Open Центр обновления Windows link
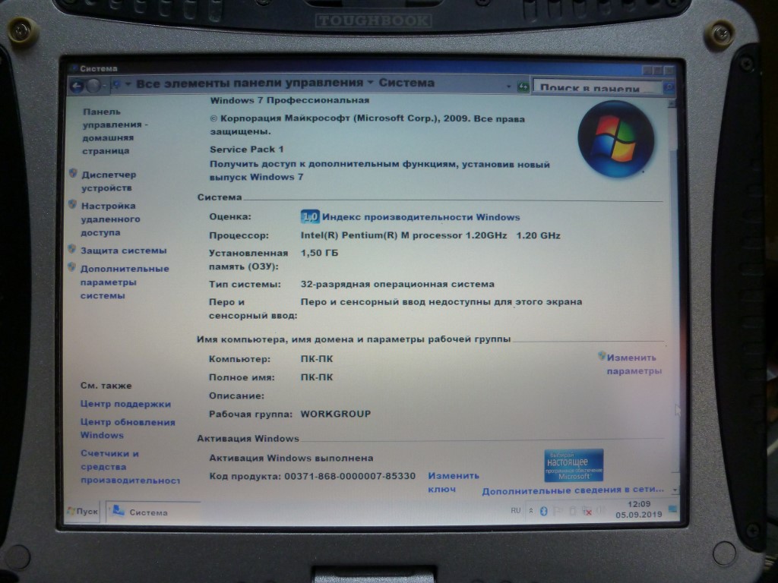 pyautogui.click(x=128, y=428)
